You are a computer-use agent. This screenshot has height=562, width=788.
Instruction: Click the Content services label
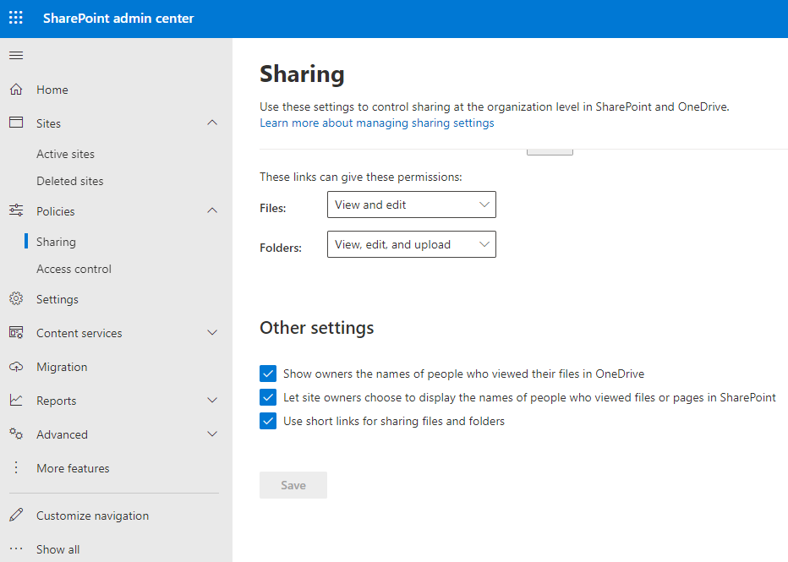(x=79, y=334)
